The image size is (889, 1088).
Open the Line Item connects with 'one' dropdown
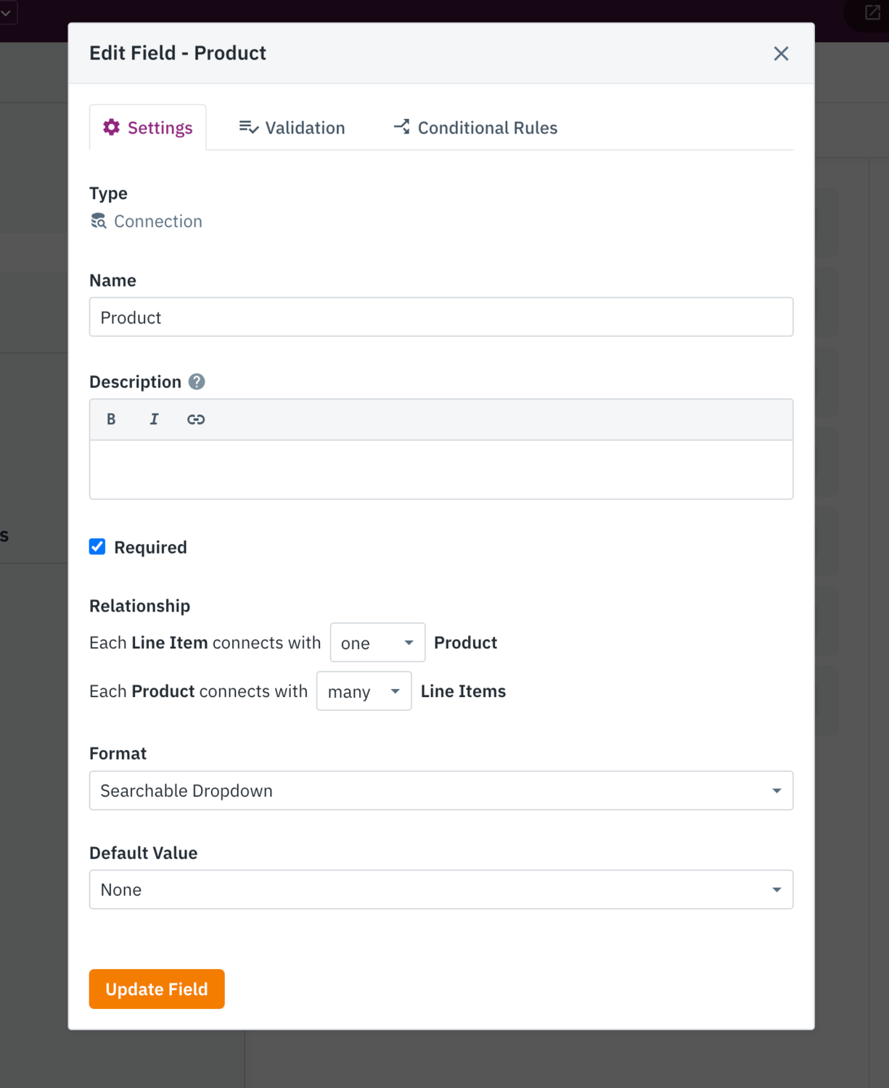tap(377, 643)
